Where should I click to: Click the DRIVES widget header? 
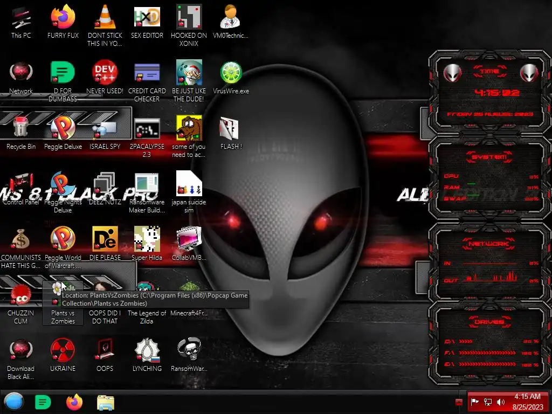(x=489, y=322)
